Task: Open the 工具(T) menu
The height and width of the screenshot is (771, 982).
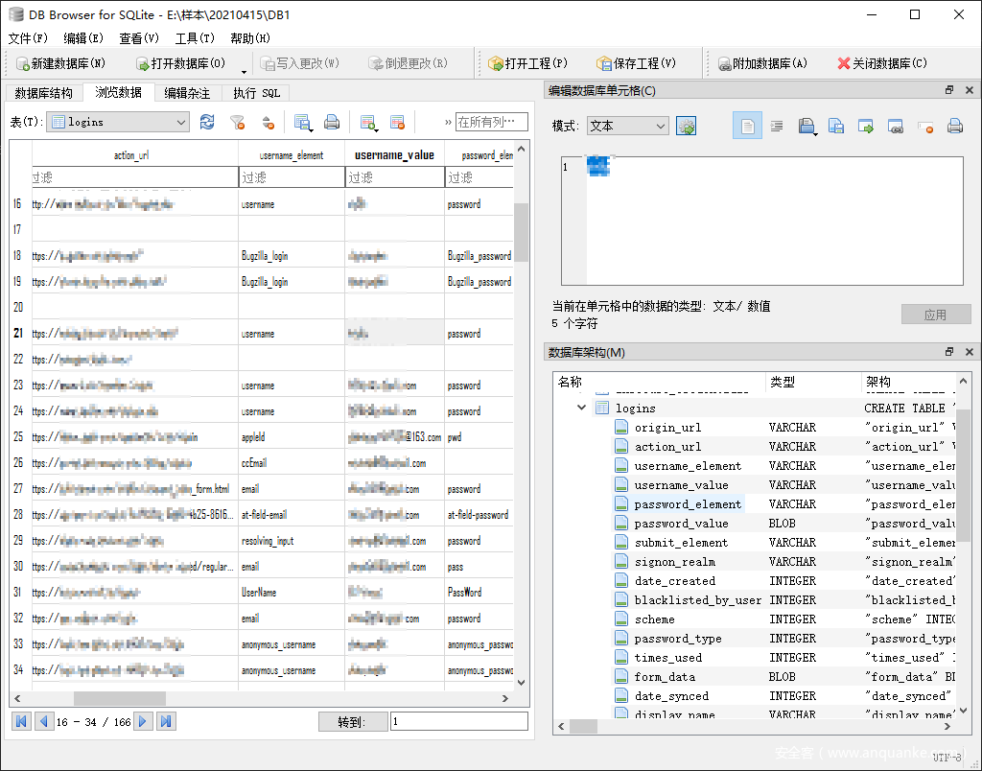Action: [x=195, y=38]
